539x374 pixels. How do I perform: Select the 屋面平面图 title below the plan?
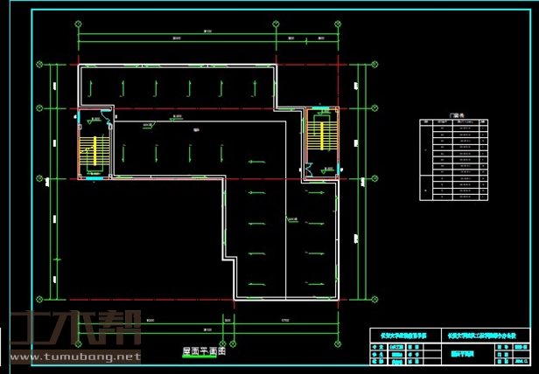(204, 351)
